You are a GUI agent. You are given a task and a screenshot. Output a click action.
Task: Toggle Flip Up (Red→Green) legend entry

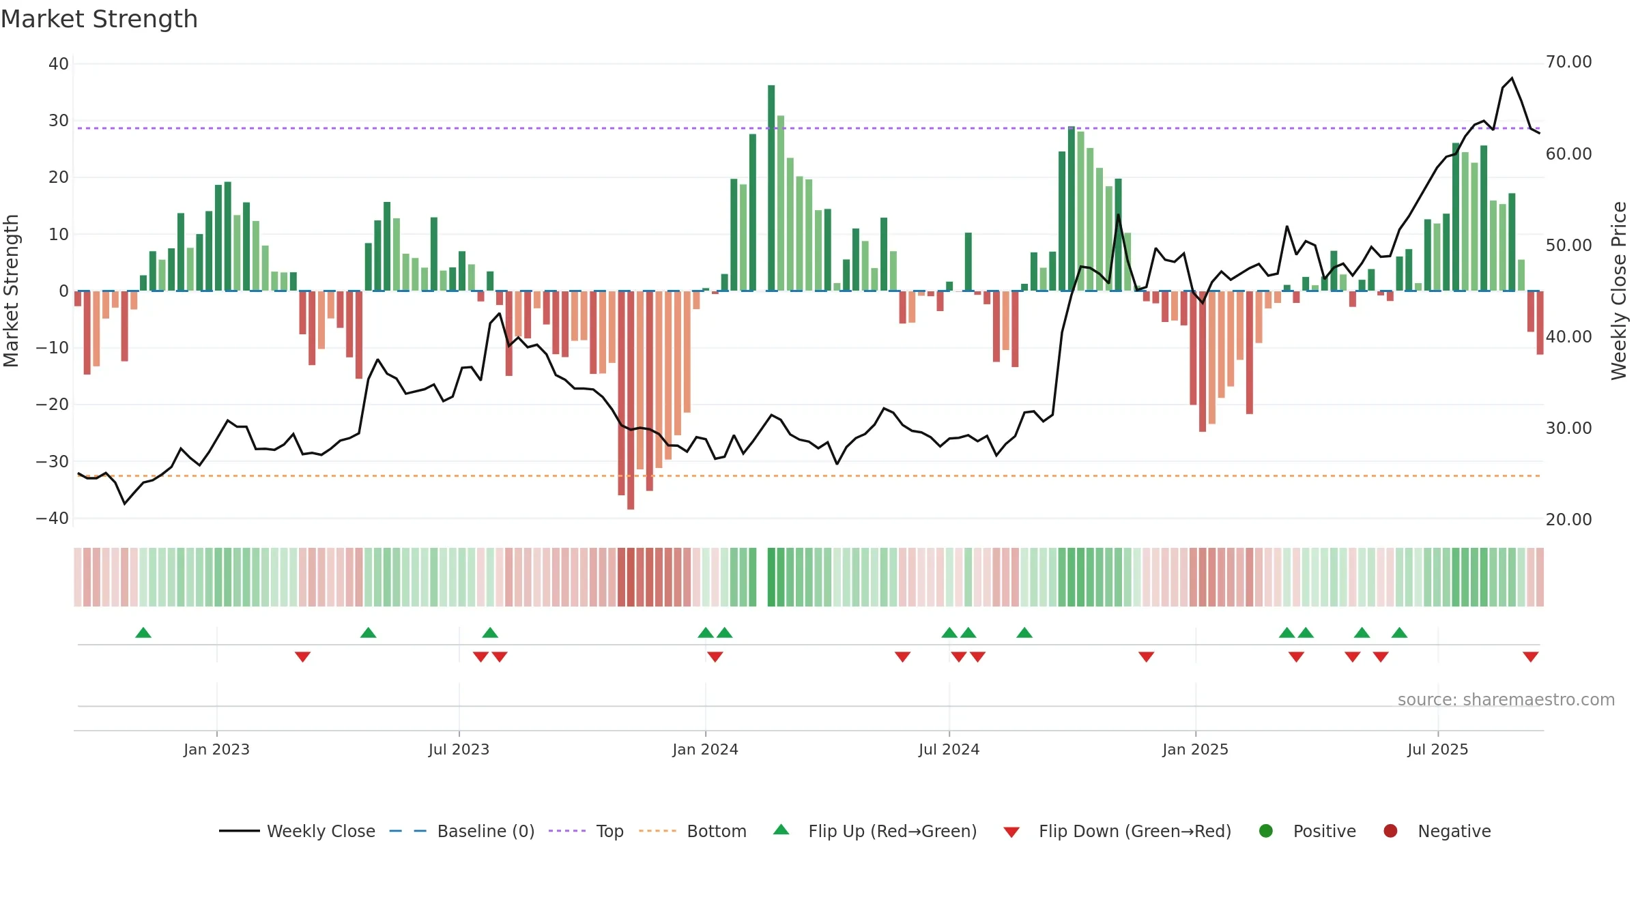[x=875, y=831]
